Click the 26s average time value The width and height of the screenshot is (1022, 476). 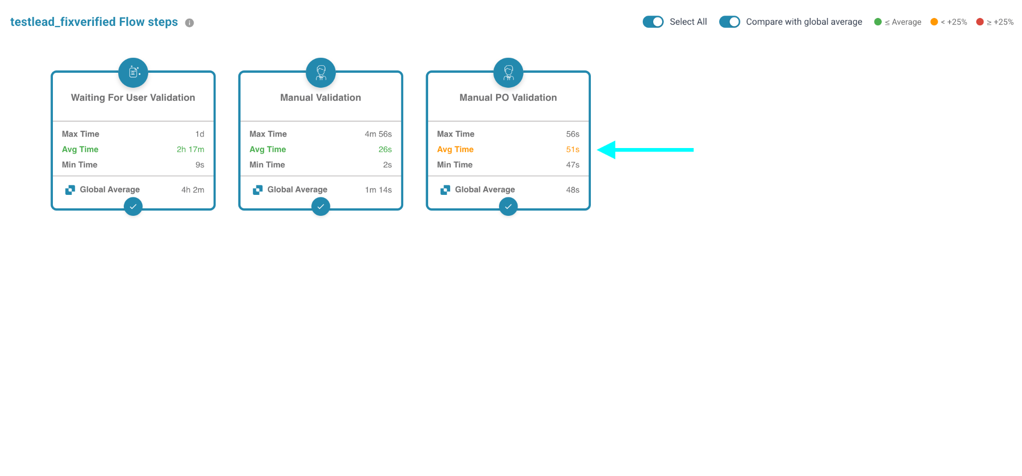tap(385, 150)
